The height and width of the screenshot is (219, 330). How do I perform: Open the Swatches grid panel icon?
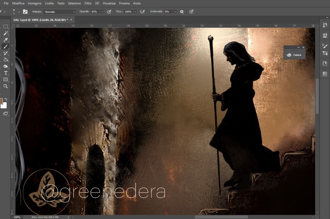point(325,74)
